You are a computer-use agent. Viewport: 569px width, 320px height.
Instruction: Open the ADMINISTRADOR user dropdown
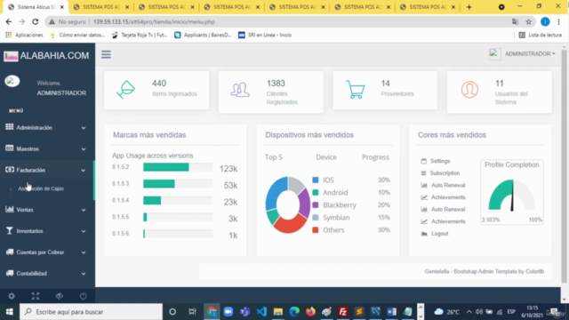[530, 53]
